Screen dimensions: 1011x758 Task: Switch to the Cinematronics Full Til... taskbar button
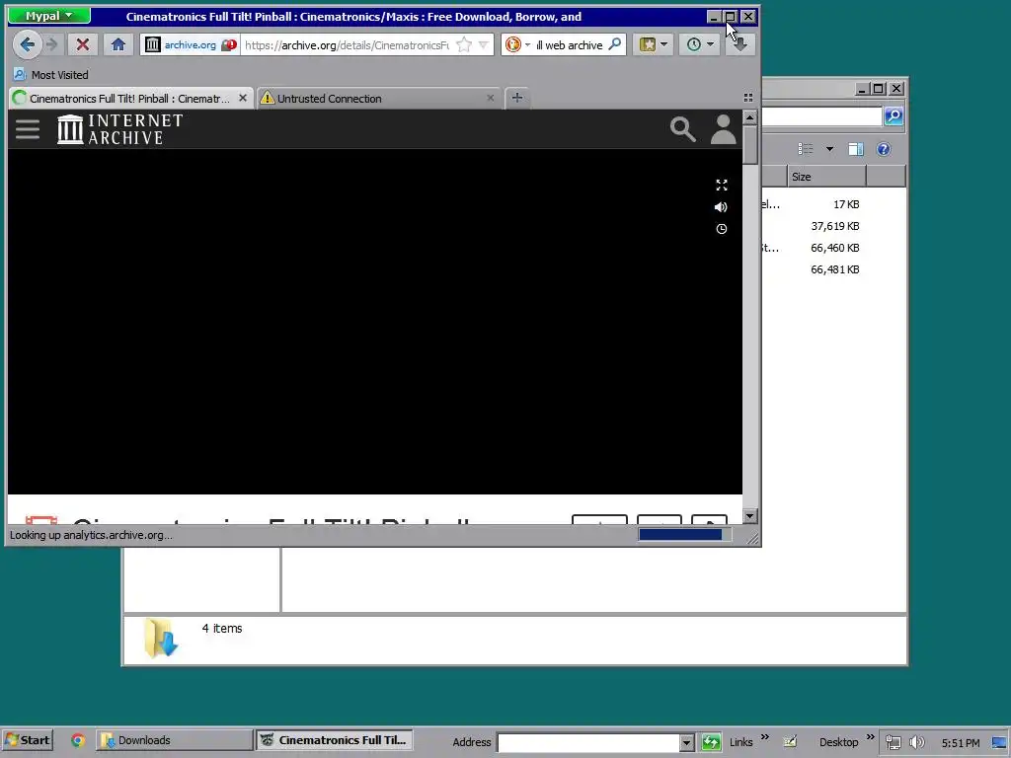click(334, 740)
